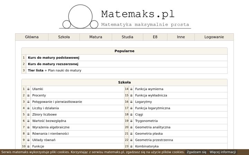The width and height of the screenshot is (249, 155).
Task: Open the Matura menu
Action: click(x=96, y=37)
